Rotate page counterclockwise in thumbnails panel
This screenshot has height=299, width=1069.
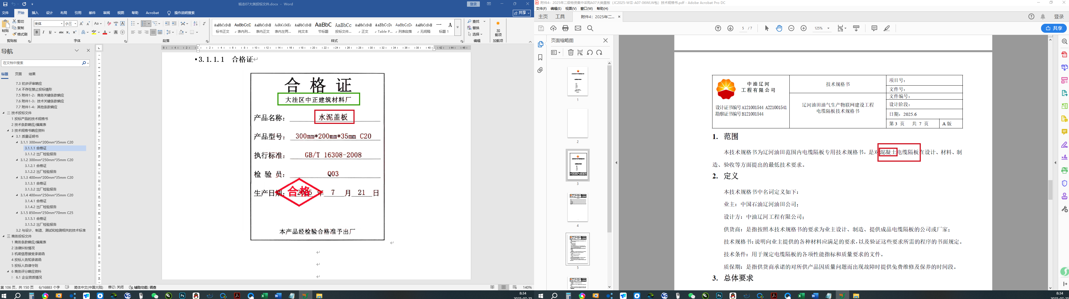coord(590,52)
